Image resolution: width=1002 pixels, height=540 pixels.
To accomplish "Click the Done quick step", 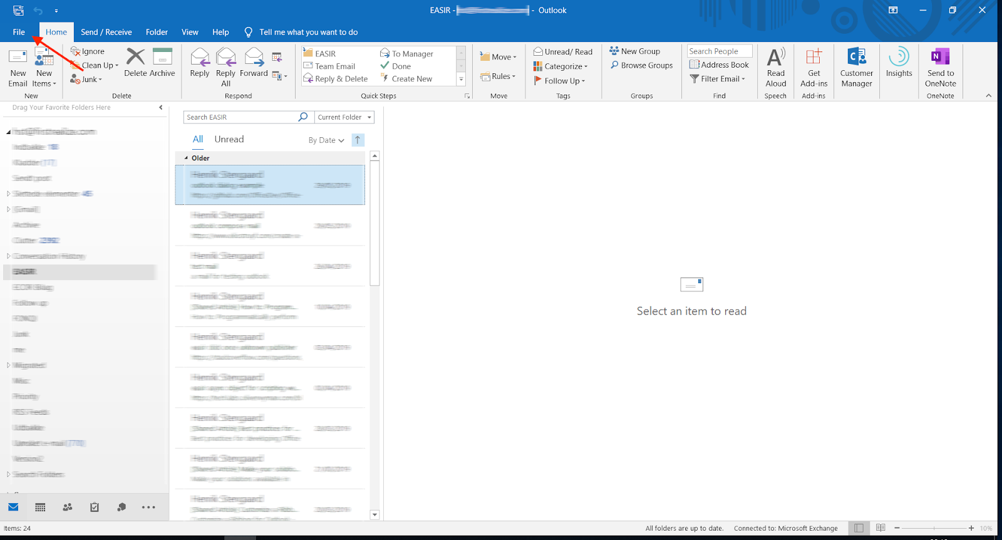I will coord(396,66).
